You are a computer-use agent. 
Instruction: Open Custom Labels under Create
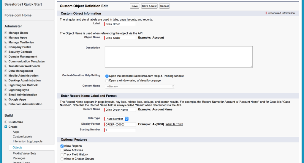pos(22,137)
